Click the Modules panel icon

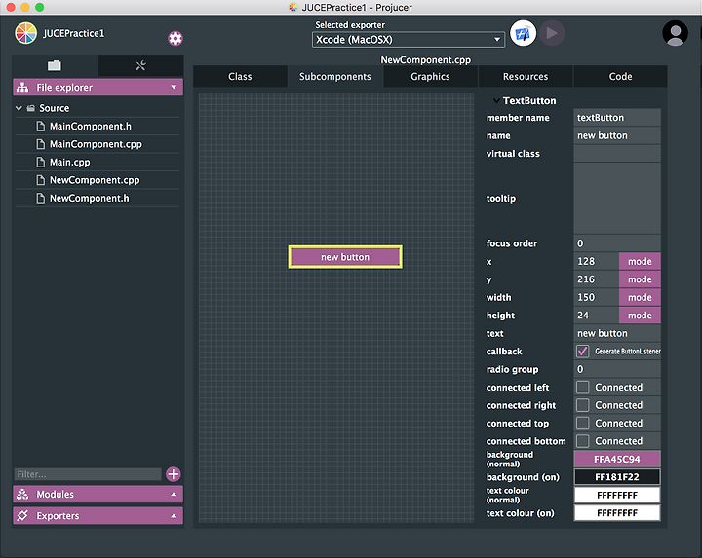[x=22, y=494]
